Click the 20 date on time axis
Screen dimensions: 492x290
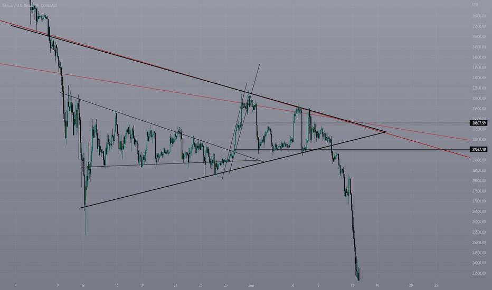[411, 285]
